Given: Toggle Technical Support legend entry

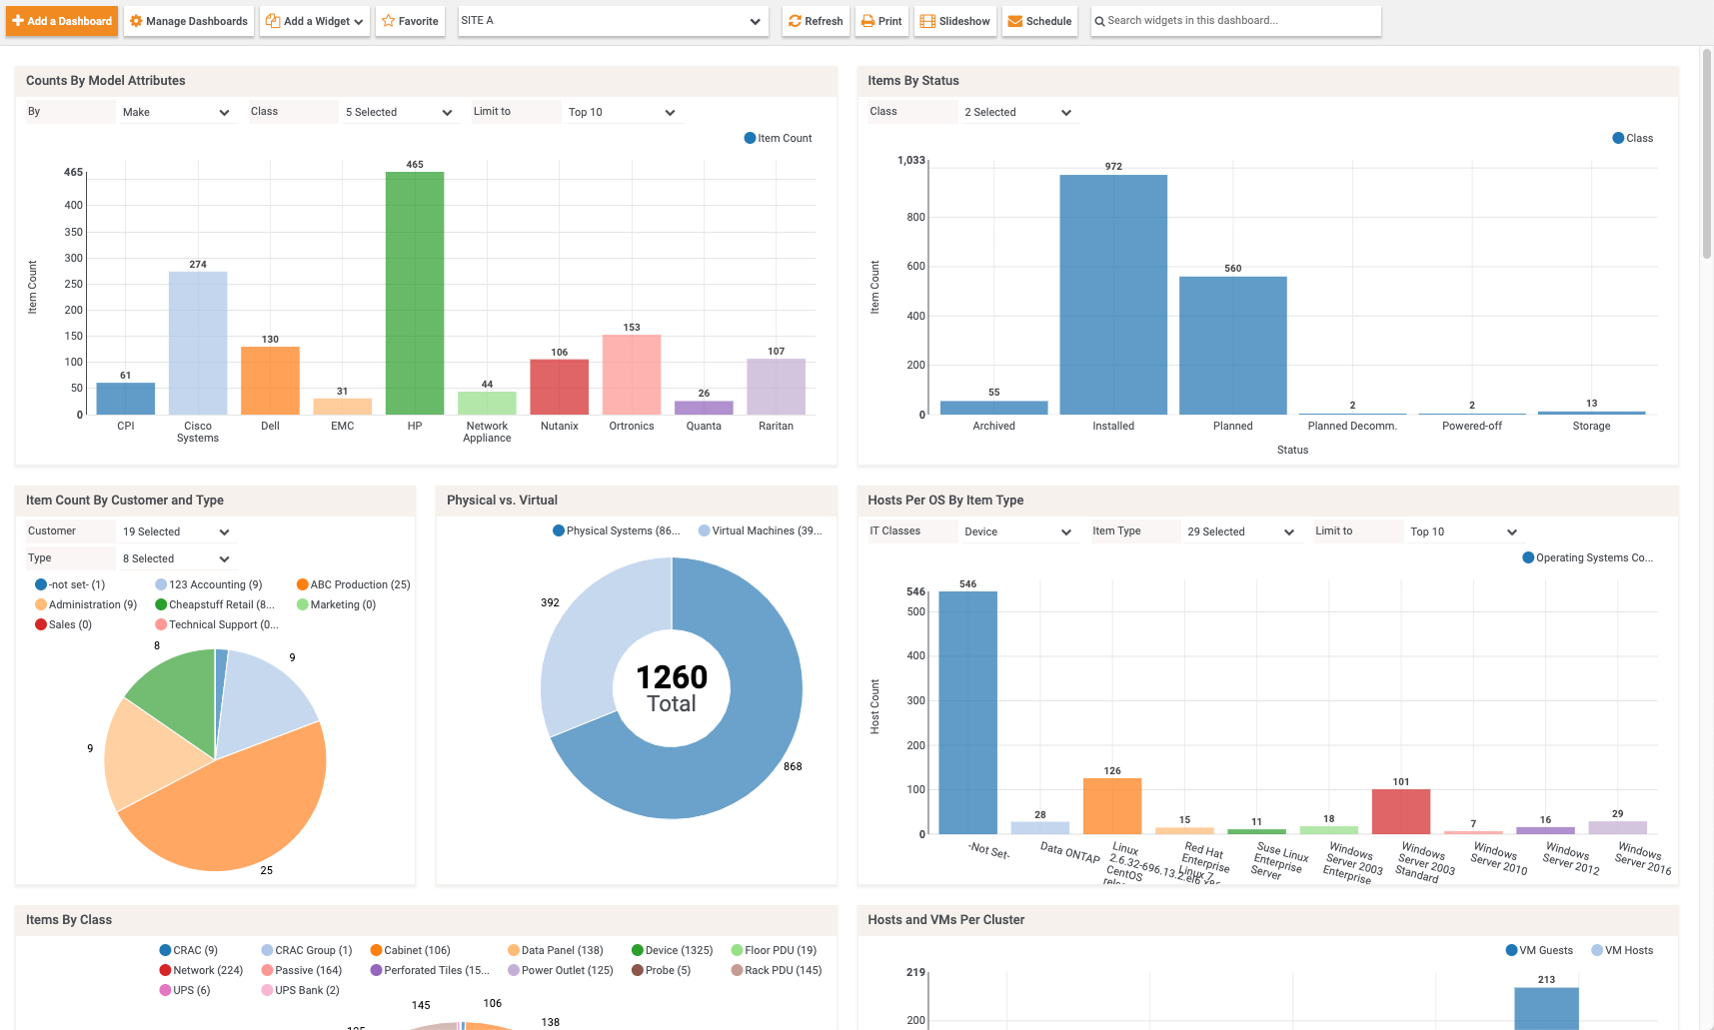Looking at the screenshot, I should [217, 625].
